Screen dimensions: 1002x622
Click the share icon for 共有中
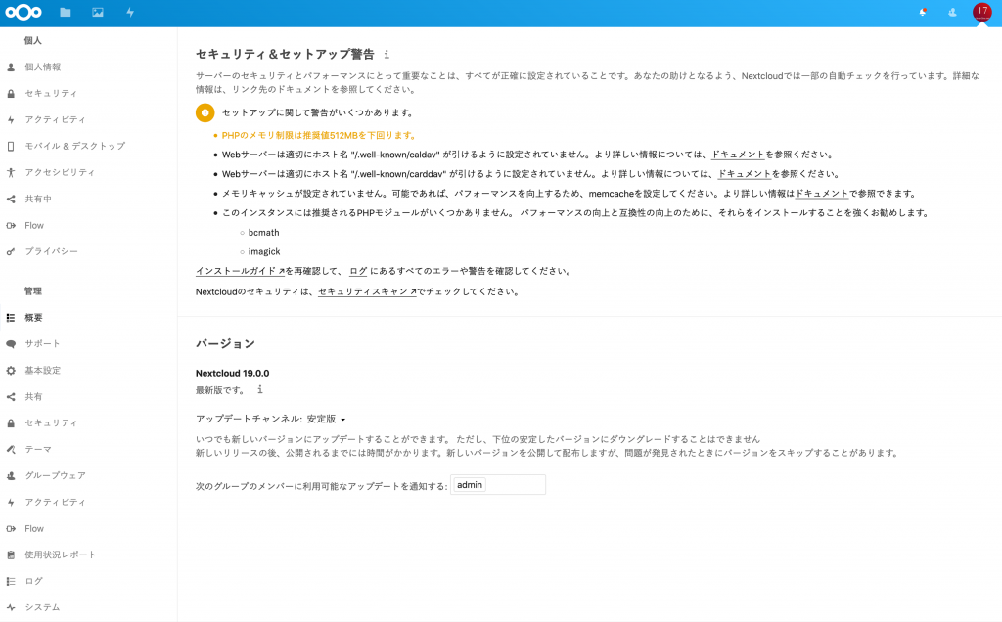11,200
